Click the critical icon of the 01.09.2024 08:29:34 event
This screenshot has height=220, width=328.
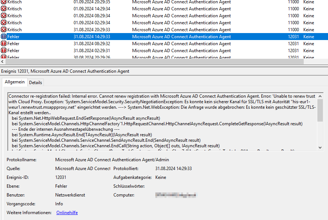(4, 16)
